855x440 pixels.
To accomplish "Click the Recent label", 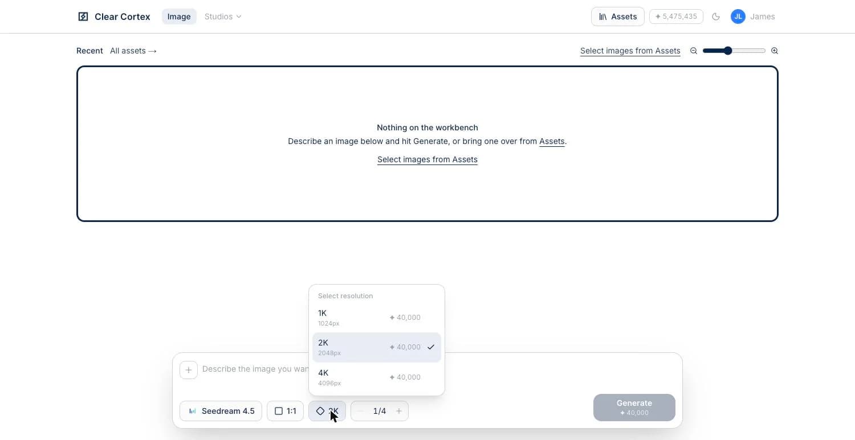I will pyautogui.click(x=89, y=51).
